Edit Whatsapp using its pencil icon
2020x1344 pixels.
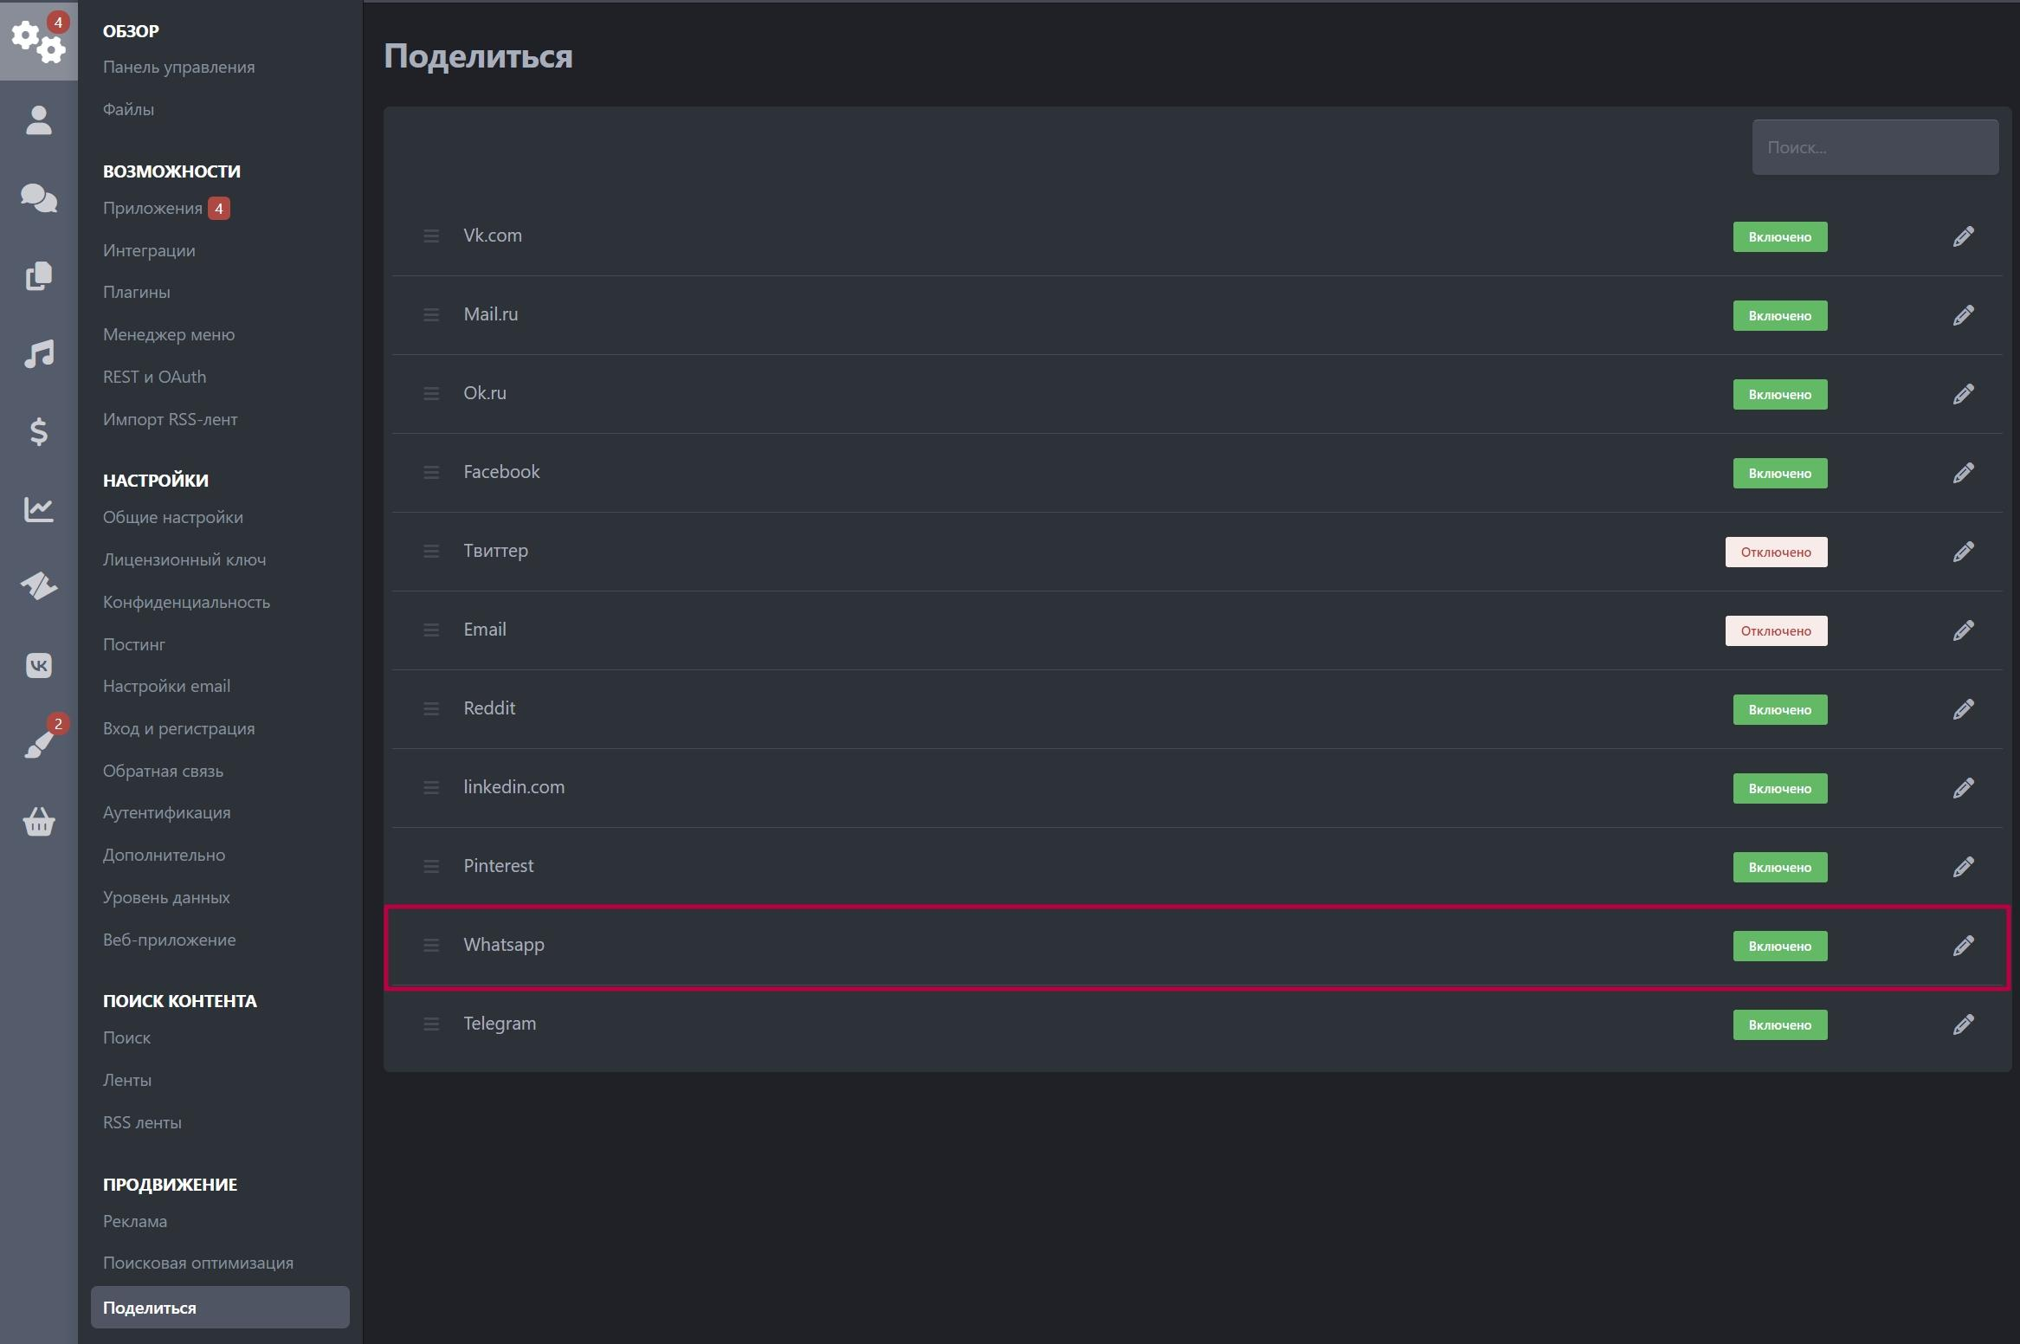click(1963, 946)
